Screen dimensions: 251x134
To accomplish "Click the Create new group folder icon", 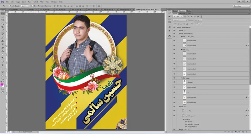I will [x=239, y=132].
